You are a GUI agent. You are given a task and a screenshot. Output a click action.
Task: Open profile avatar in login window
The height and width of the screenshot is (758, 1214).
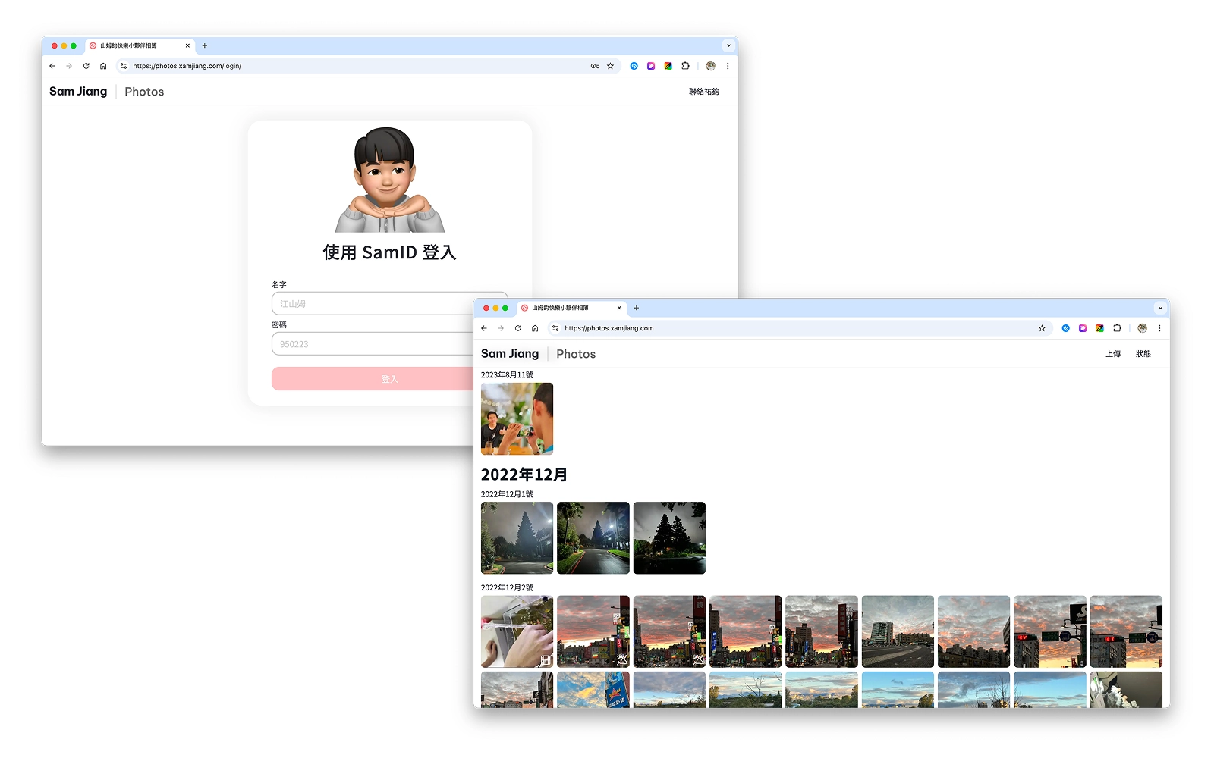pos(711,66)
